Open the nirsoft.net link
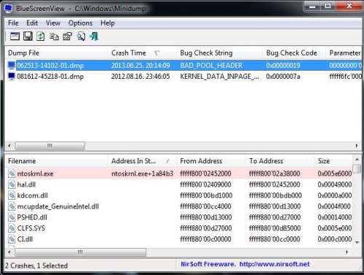 pos(274,264)
